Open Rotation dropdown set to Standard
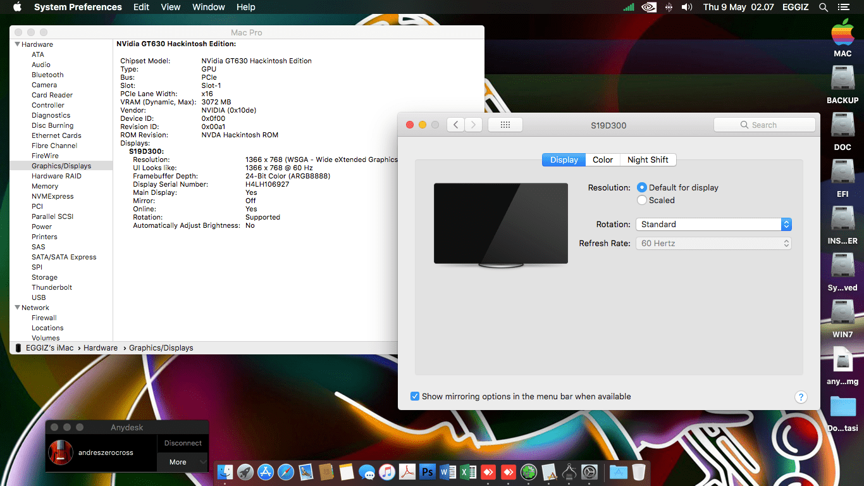The width and height of the screenshot is (864, 486). coord(713,224)
